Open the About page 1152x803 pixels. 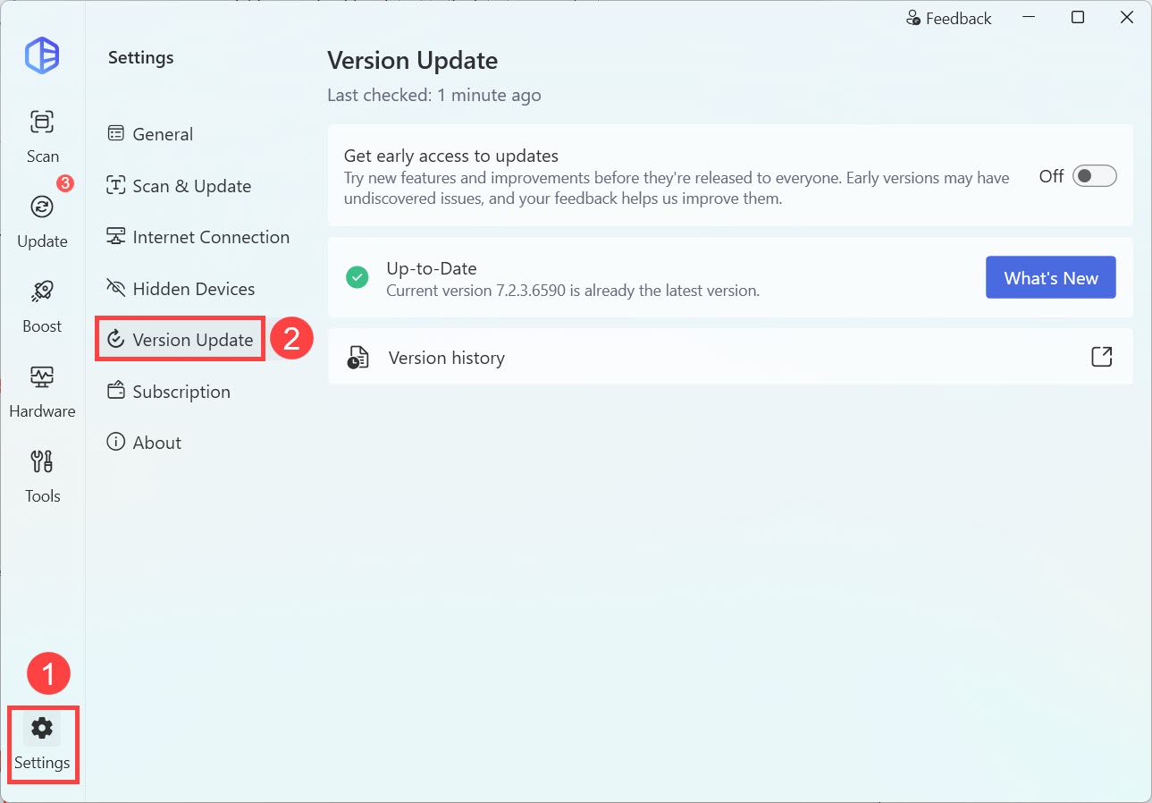145,443
